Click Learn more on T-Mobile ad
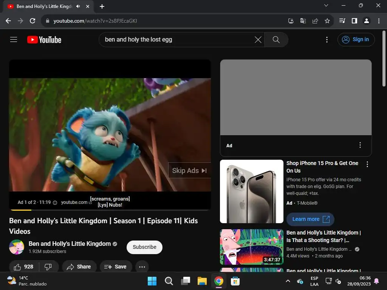The height and width of the screenshot is (290, 387). 310,219
